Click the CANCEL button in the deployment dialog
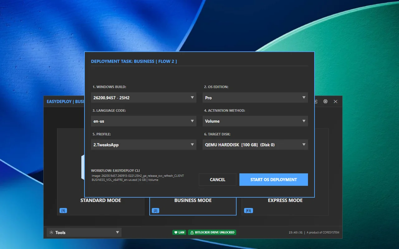The image size is (399, 249). (x=218, y=180)
